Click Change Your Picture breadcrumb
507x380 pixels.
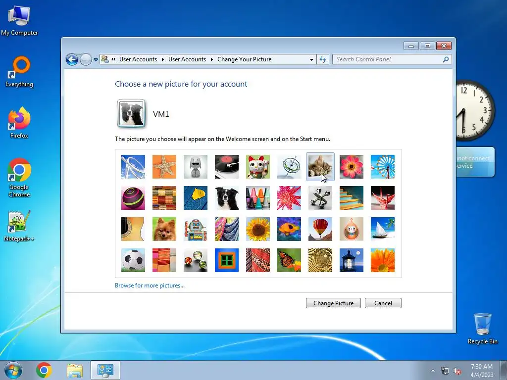tap(245, 59)
